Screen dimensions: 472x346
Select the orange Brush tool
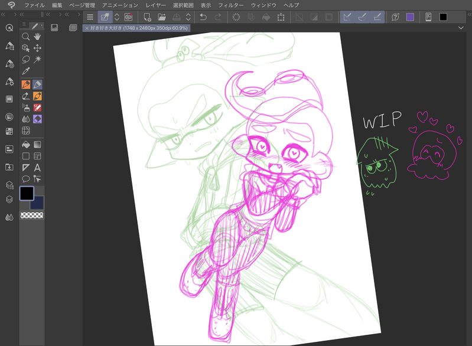37,96
